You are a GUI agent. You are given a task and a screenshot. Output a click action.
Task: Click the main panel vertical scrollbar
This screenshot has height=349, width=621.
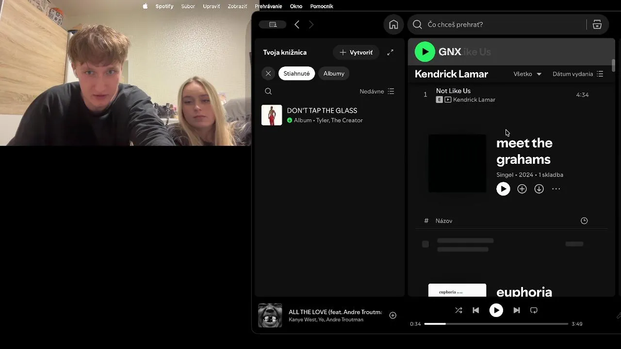pos(613,65)
